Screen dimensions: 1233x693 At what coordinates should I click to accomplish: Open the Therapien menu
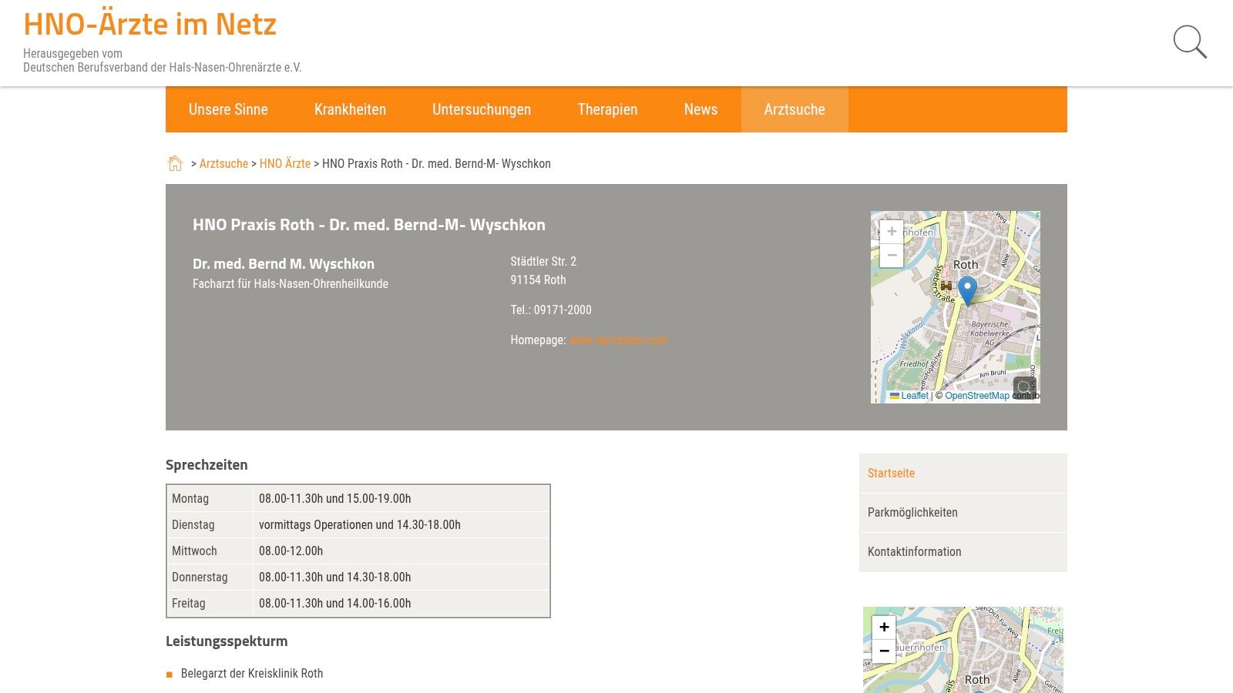[x=607, y=109]
